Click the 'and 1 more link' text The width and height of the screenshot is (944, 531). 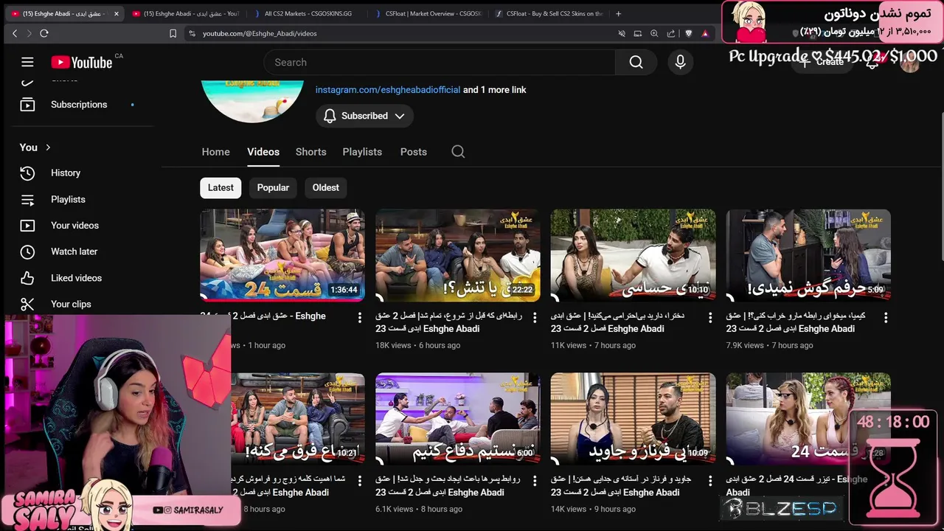pos(495,90)
